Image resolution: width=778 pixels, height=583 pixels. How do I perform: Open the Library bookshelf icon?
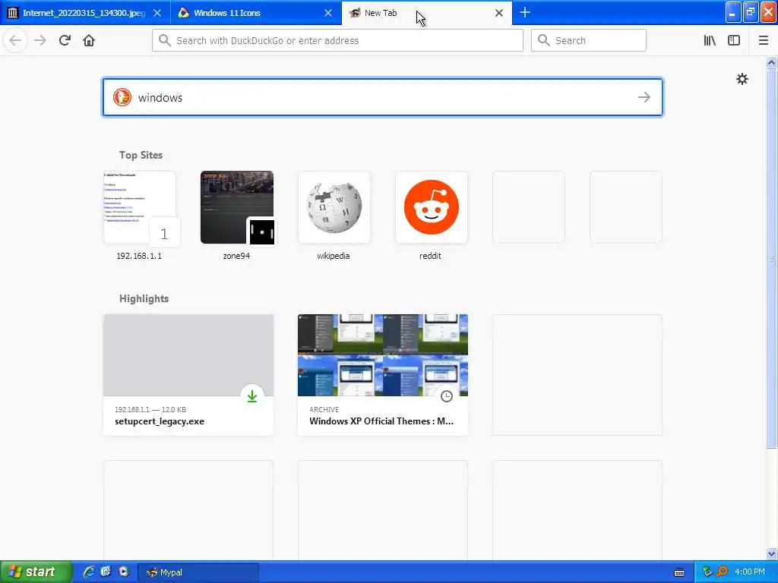pos(710,40)
